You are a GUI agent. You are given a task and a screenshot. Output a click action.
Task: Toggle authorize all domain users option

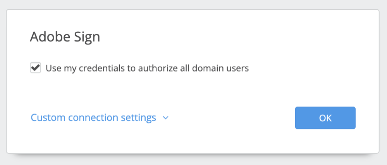36,68
